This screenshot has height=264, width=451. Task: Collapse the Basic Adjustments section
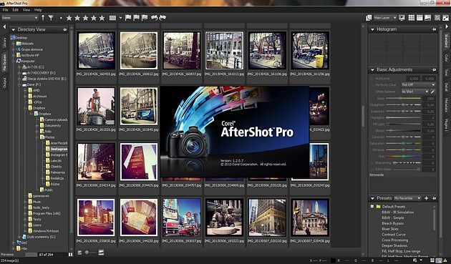tap(372, 70)
